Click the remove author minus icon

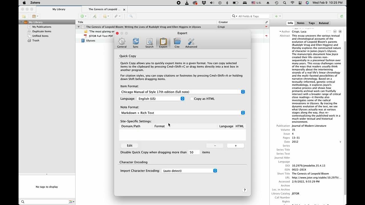pos(335,31)
